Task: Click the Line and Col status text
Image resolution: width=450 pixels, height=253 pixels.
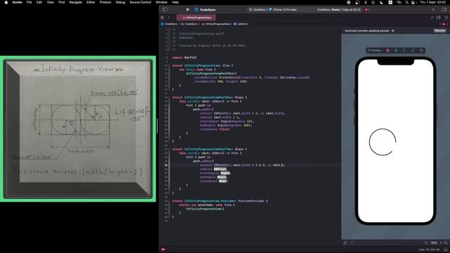Action: point(429,249)
